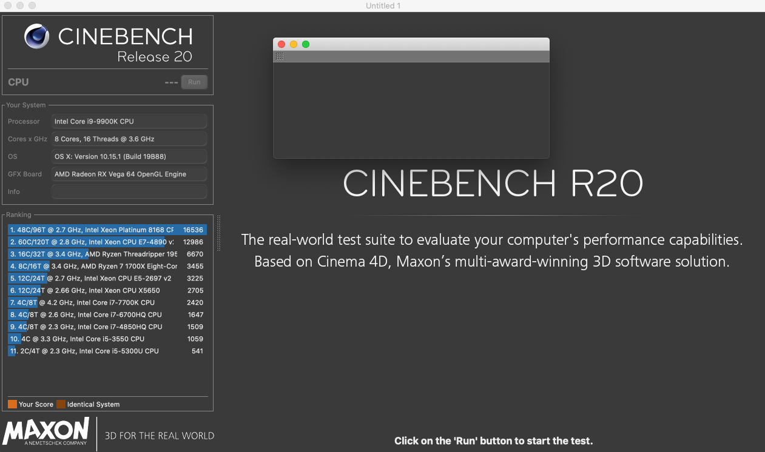Select ranking row AMD Ryzen 7 1700X
Viewport: 765px width, 452px height.
tap(107, 267)
